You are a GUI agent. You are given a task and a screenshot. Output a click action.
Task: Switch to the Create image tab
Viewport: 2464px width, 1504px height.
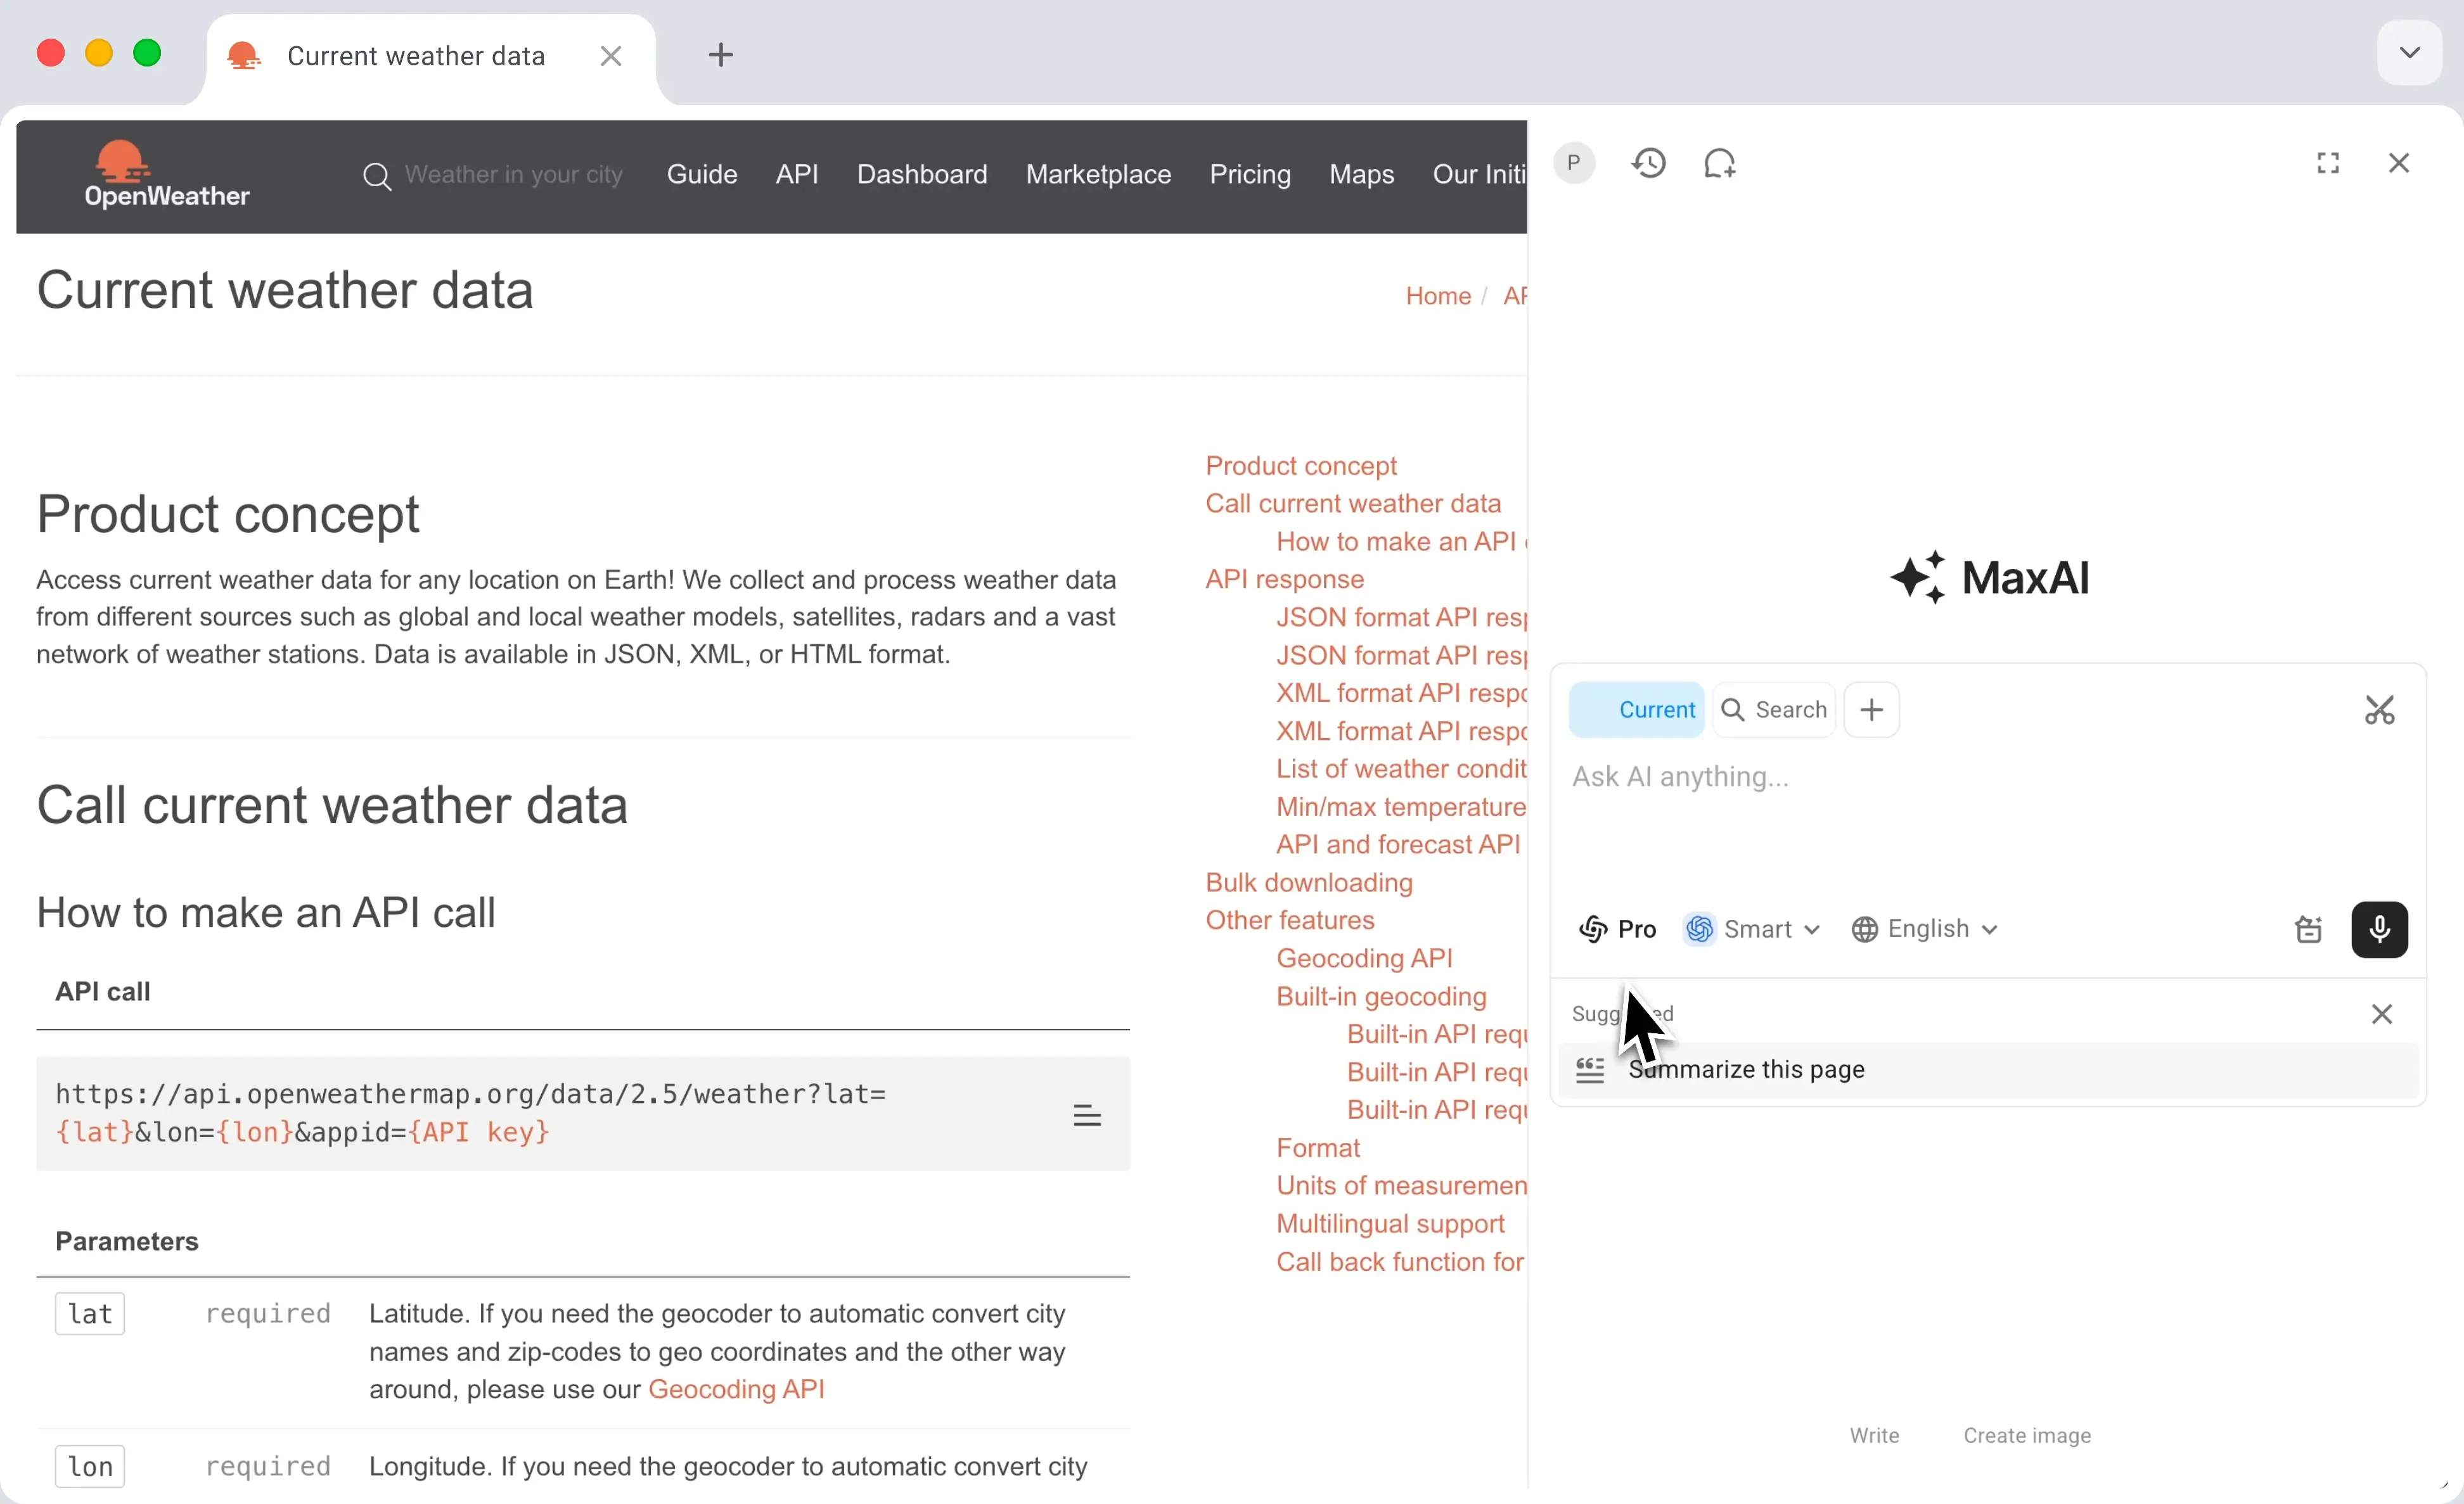click(x=2027, y=1436)
